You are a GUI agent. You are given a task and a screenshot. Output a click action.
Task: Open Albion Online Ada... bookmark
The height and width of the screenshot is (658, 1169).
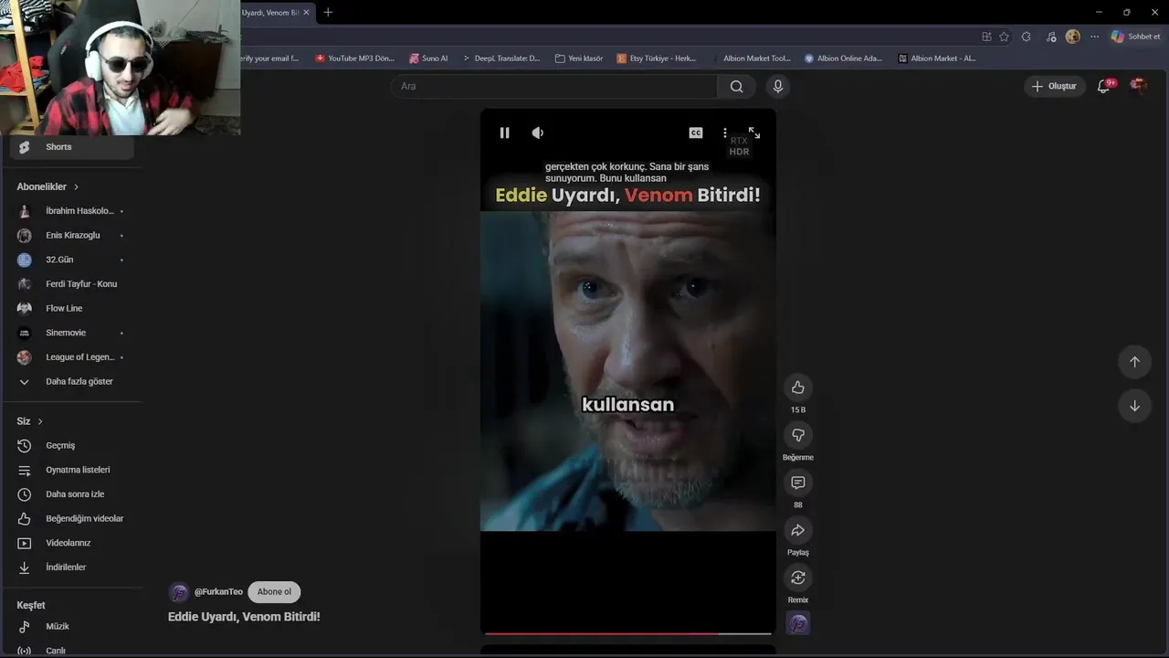click(x=843, y=58)
